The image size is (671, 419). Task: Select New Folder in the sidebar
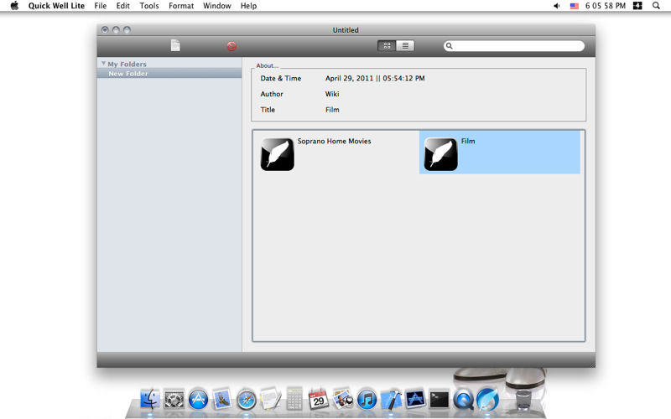click(169, 74)
